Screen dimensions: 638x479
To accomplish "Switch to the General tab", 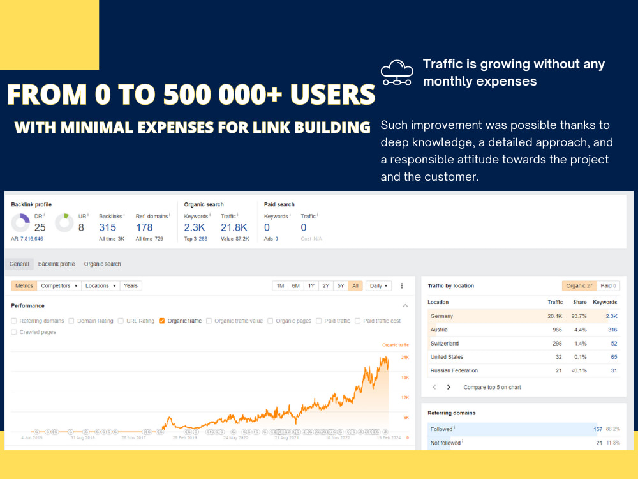I will tap(19, 264).
